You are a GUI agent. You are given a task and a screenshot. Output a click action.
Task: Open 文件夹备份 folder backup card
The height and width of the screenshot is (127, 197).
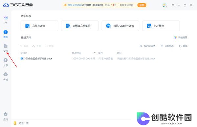tap(39, 26)
